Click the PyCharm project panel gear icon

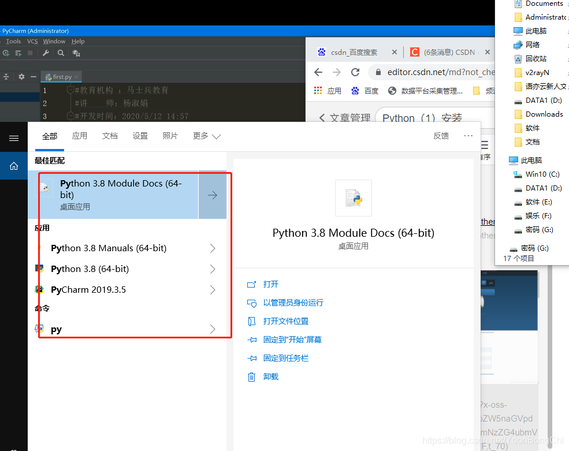pyautogui.click(x=21, y=77)
